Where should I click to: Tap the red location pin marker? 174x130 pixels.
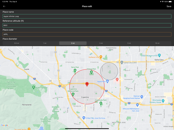coord(87,84)
